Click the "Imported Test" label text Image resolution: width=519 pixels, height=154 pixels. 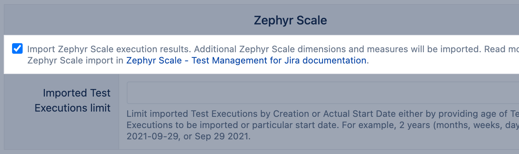click(x=77, y=93)
